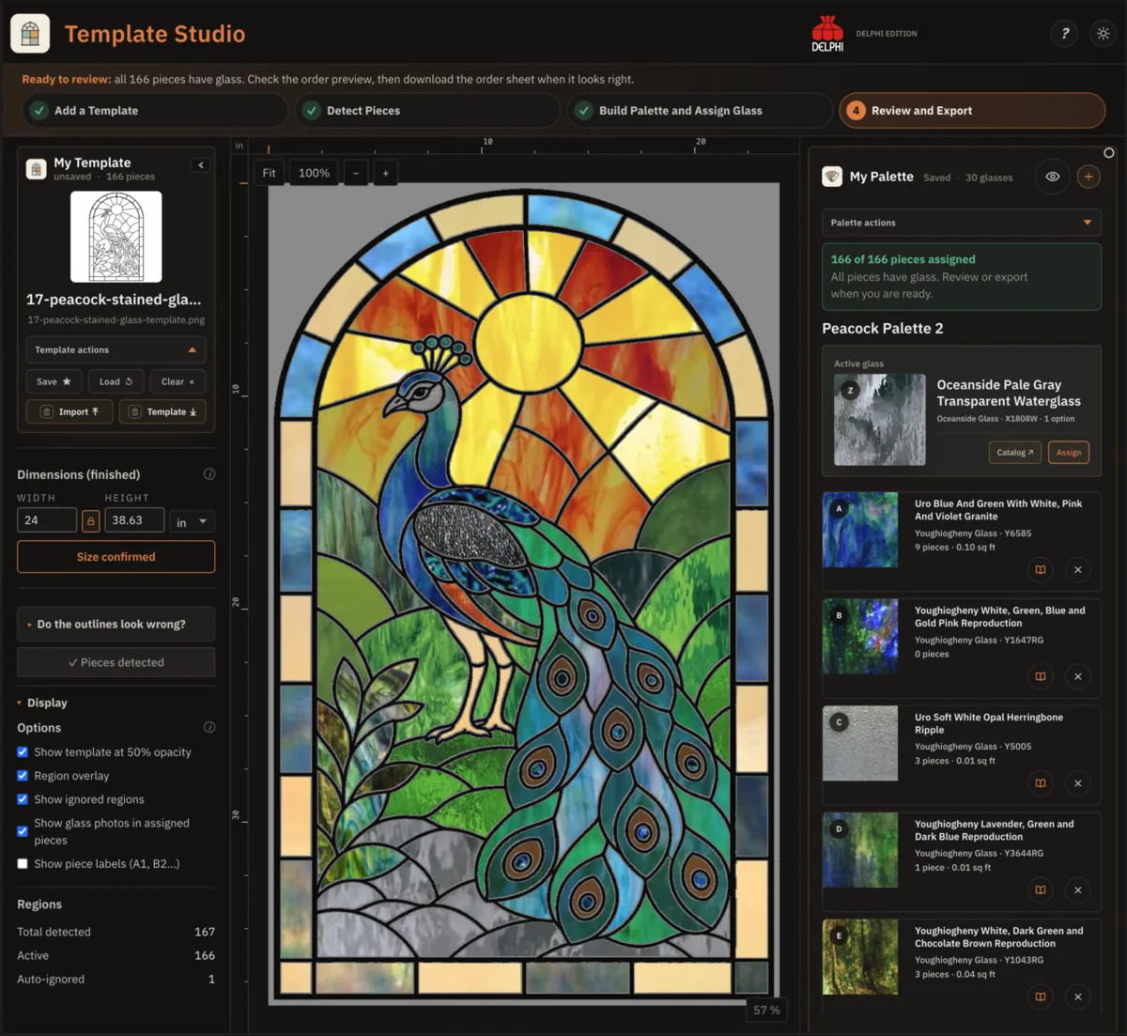This screenshot has height=1036, width=1127.
Task: Uncheck Show template at 50% opacity
Action: (x=23, y=752)
